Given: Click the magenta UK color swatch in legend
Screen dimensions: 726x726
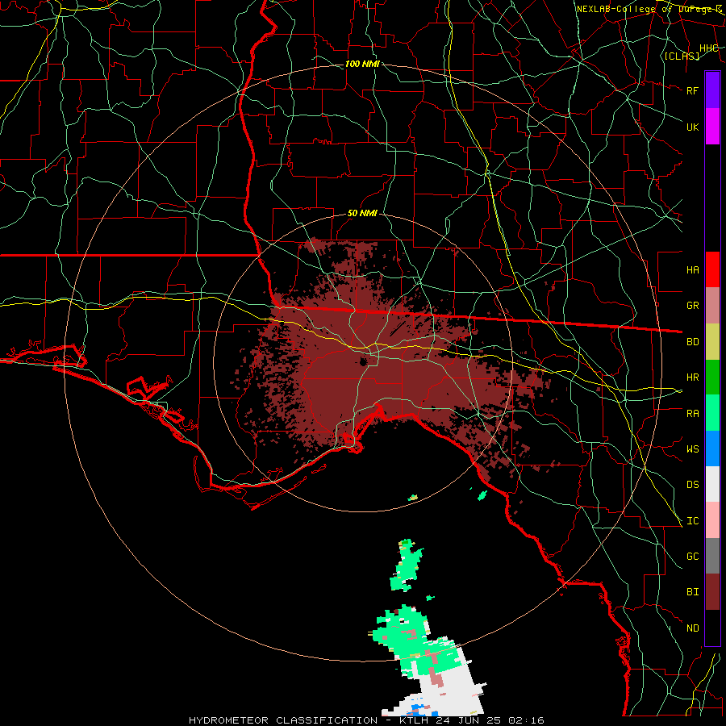Looking at the screenshot, I should [x=712, y=127].
